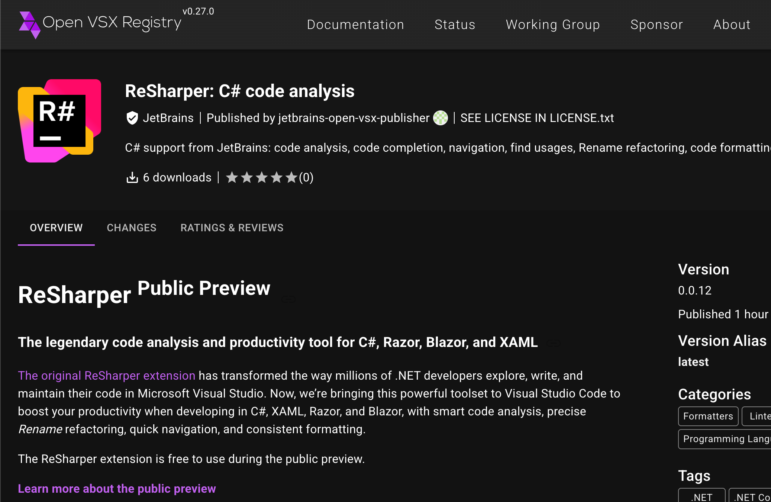Open the JetBrains namespace link
Image resolution: width=771 pixels, height=502 pixels.
[x=168, y=118]
